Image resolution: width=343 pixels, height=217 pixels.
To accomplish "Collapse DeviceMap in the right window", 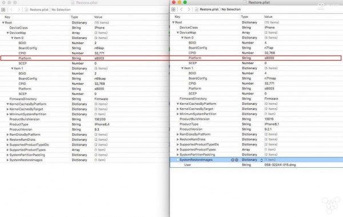I will [178, 33].
